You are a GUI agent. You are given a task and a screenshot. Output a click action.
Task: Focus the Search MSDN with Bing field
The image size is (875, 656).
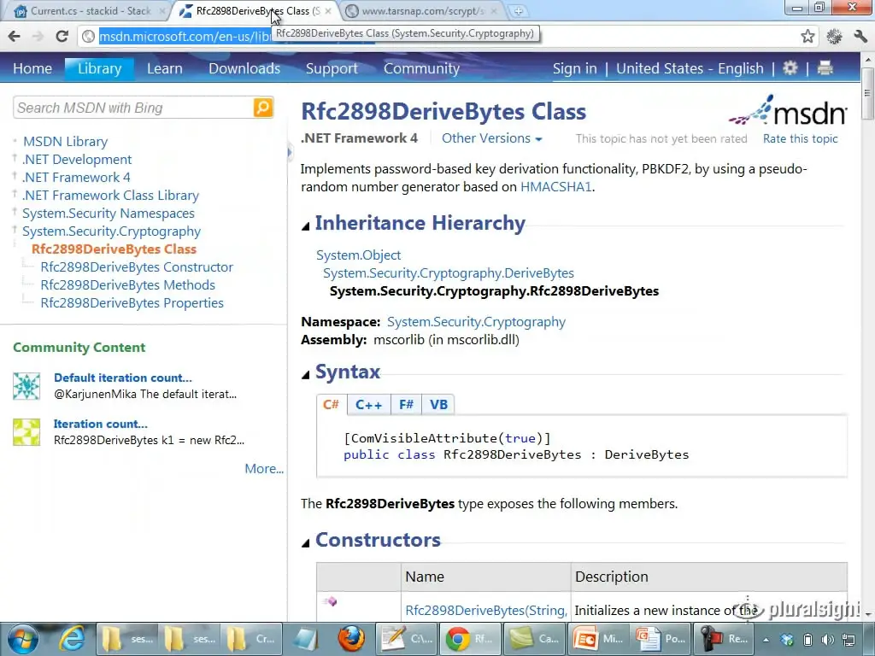(x=132, y=107)
